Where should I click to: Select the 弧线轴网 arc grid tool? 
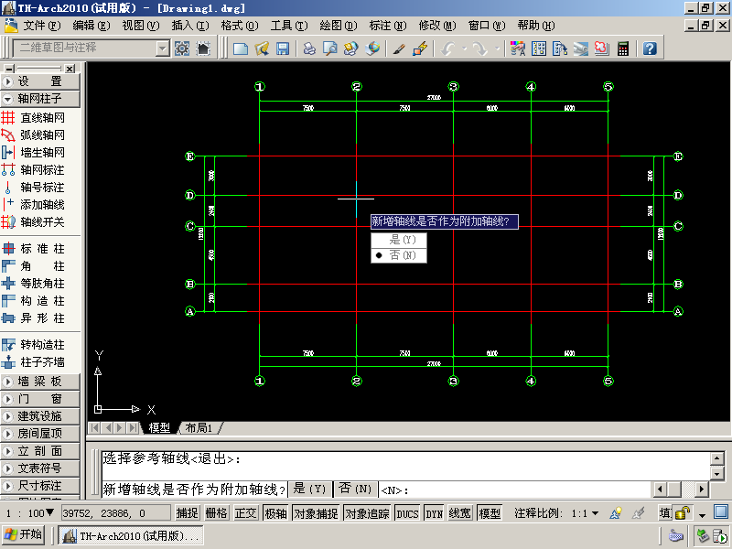34,135
